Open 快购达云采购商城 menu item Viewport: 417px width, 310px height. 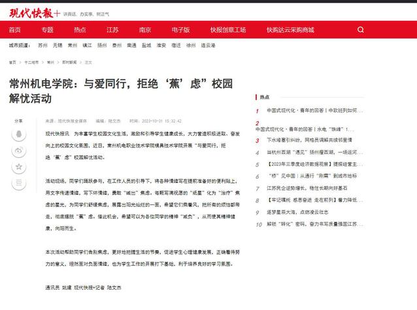[290, 30]
